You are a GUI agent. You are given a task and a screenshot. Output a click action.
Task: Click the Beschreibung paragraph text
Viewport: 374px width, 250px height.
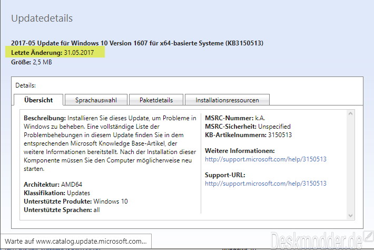(x=110, y=143)
